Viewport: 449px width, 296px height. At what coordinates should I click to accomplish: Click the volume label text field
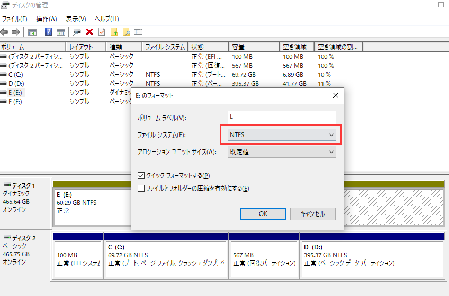(282, 117)
